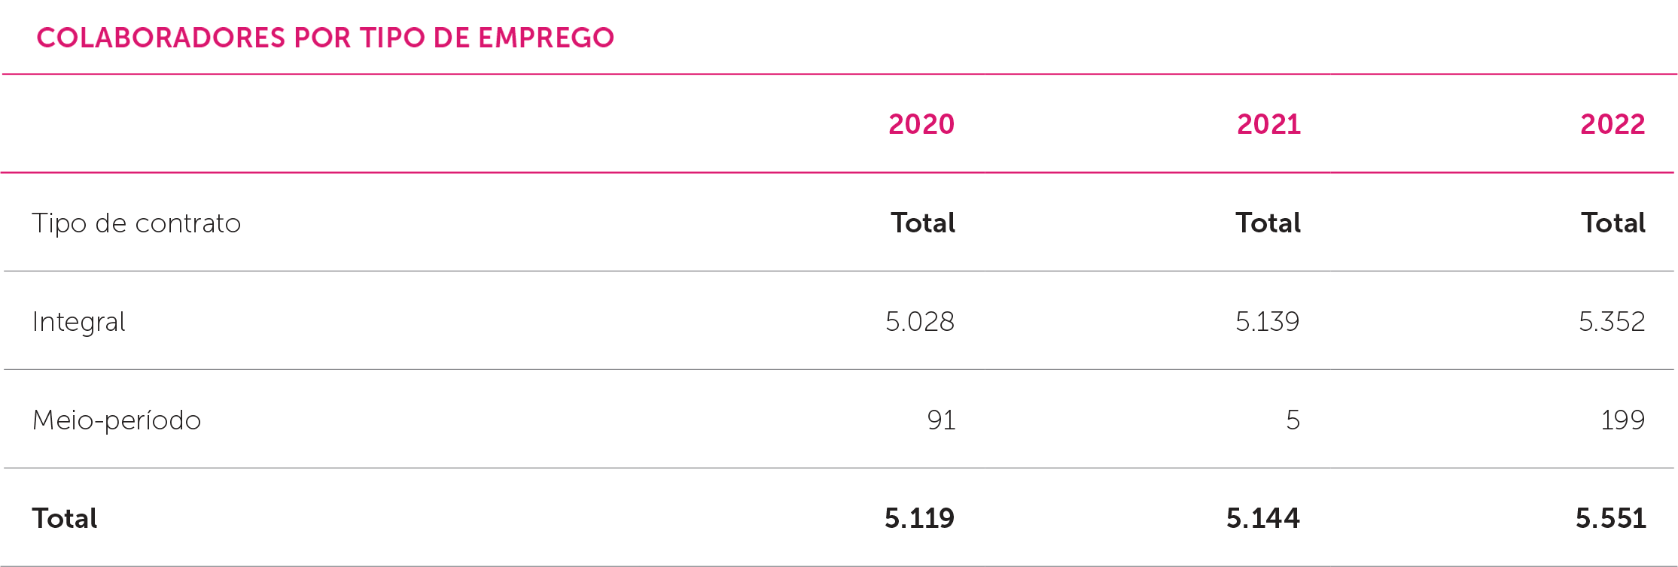Click the total value 5.144
This screenshot has width=1678, height=567.
(x=1262, y=519)
